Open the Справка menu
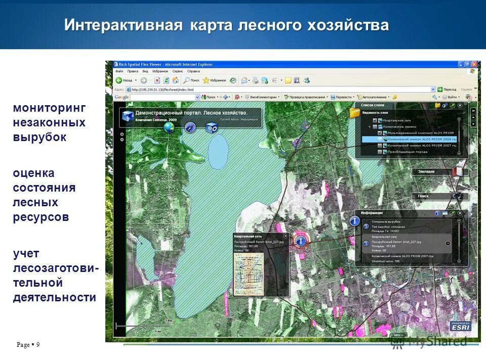The image size is (486, 364). click(193, 71)
